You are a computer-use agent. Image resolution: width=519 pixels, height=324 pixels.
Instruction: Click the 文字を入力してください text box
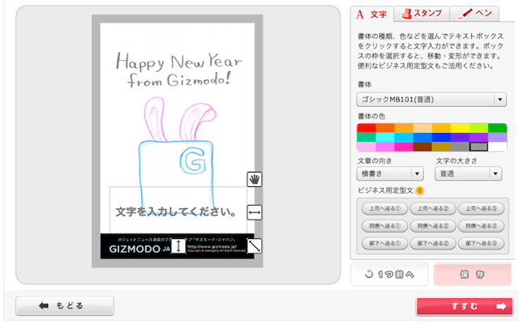click(178, 211)
